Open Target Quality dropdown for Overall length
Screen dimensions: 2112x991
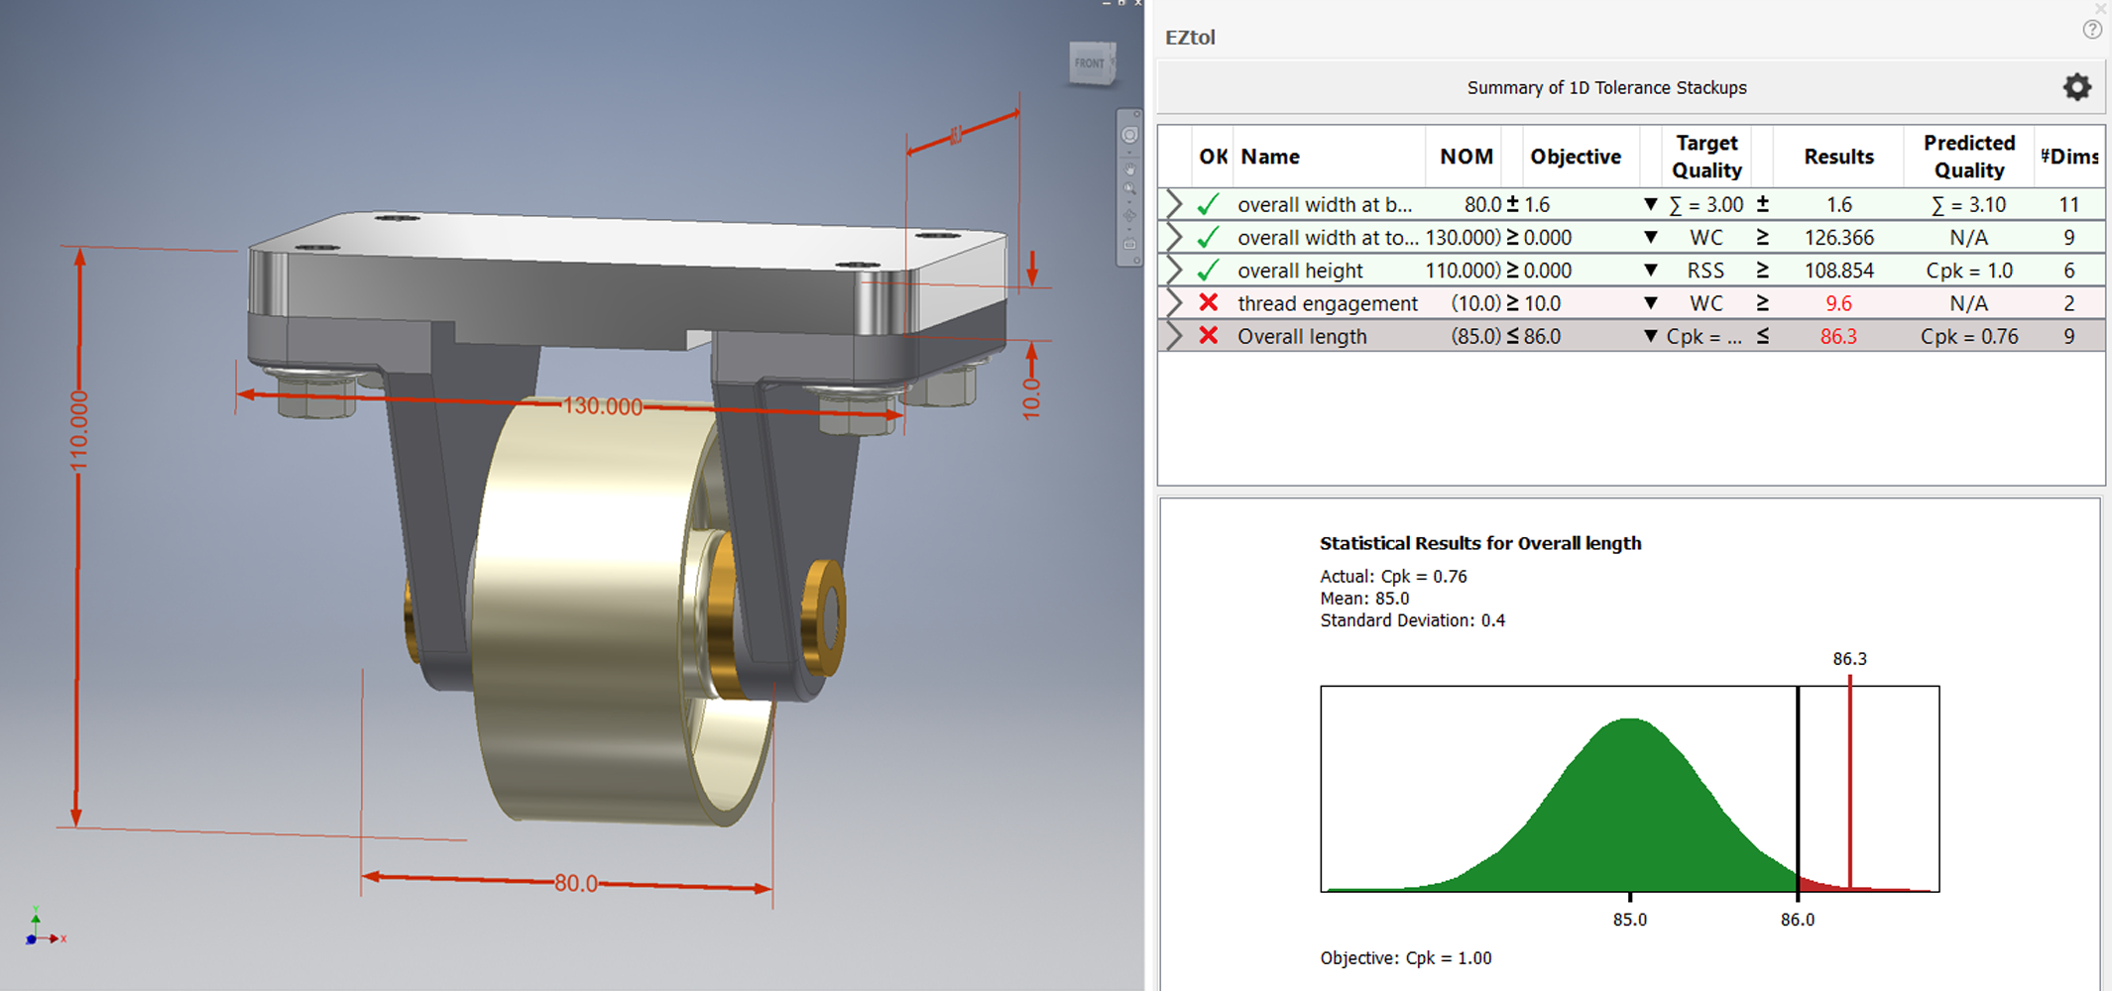[x=1651, y=337]
